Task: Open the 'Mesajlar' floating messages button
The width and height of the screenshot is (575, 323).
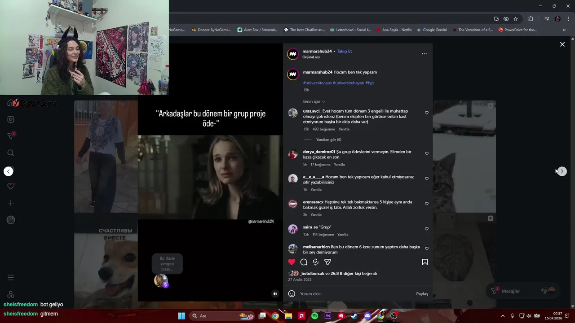Action: (524, 291)
